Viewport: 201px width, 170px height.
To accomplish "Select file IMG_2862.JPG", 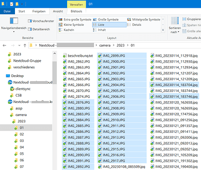I will click(77, 62).
